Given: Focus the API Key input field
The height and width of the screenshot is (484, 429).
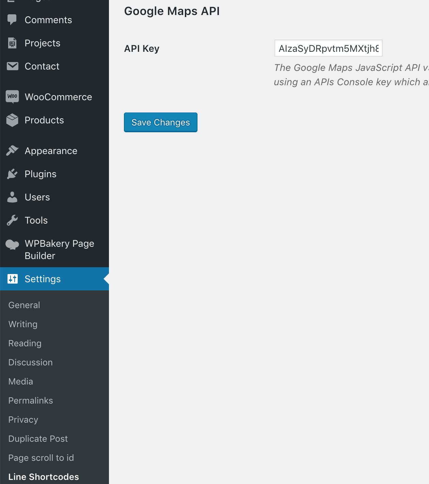Looking at the screenshot, I should (329, 48).
